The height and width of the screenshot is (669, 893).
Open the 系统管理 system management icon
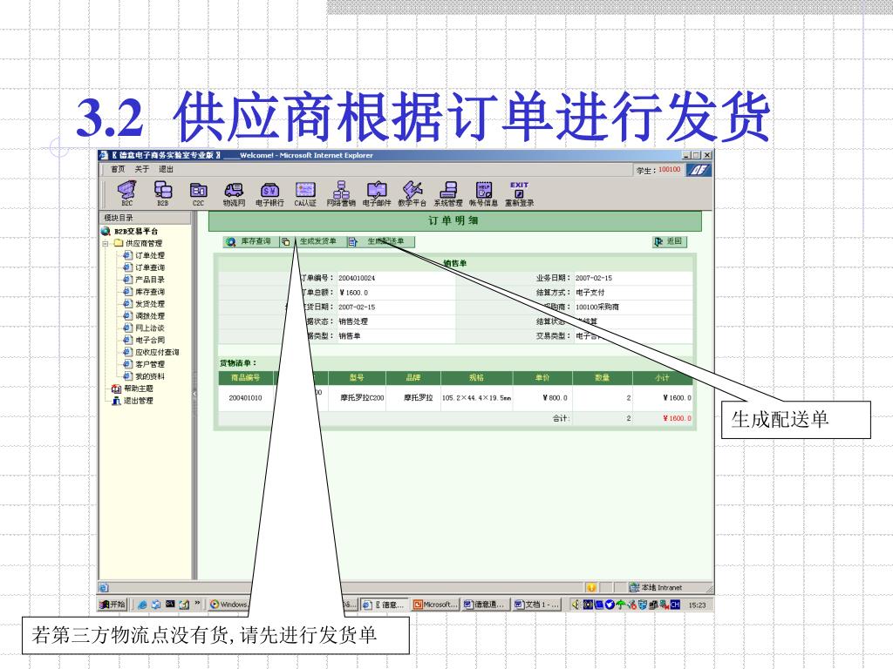(447, 193)
